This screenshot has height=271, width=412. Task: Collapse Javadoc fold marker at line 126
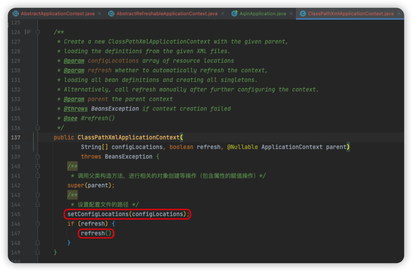[38, 32]
